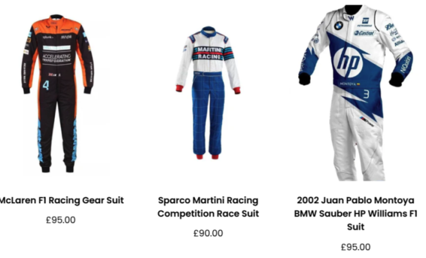Click the £95.00 price under the McLaren suit

61,220
